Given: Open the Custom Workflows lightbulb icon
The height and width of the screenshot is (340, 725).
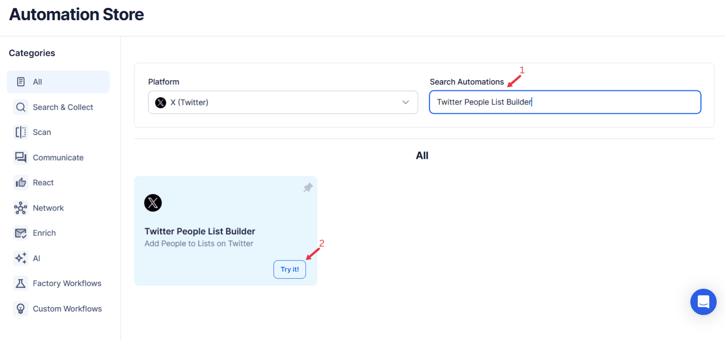Looking at the screenshot, I should (21, 308).
